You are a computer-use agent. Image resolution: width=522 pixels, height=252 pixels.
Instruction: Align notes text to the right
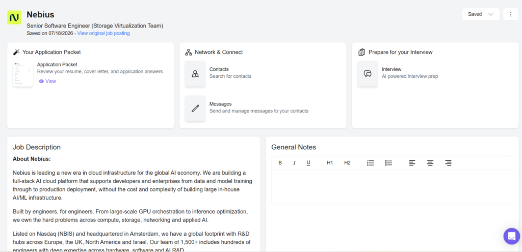click(448, 163)
